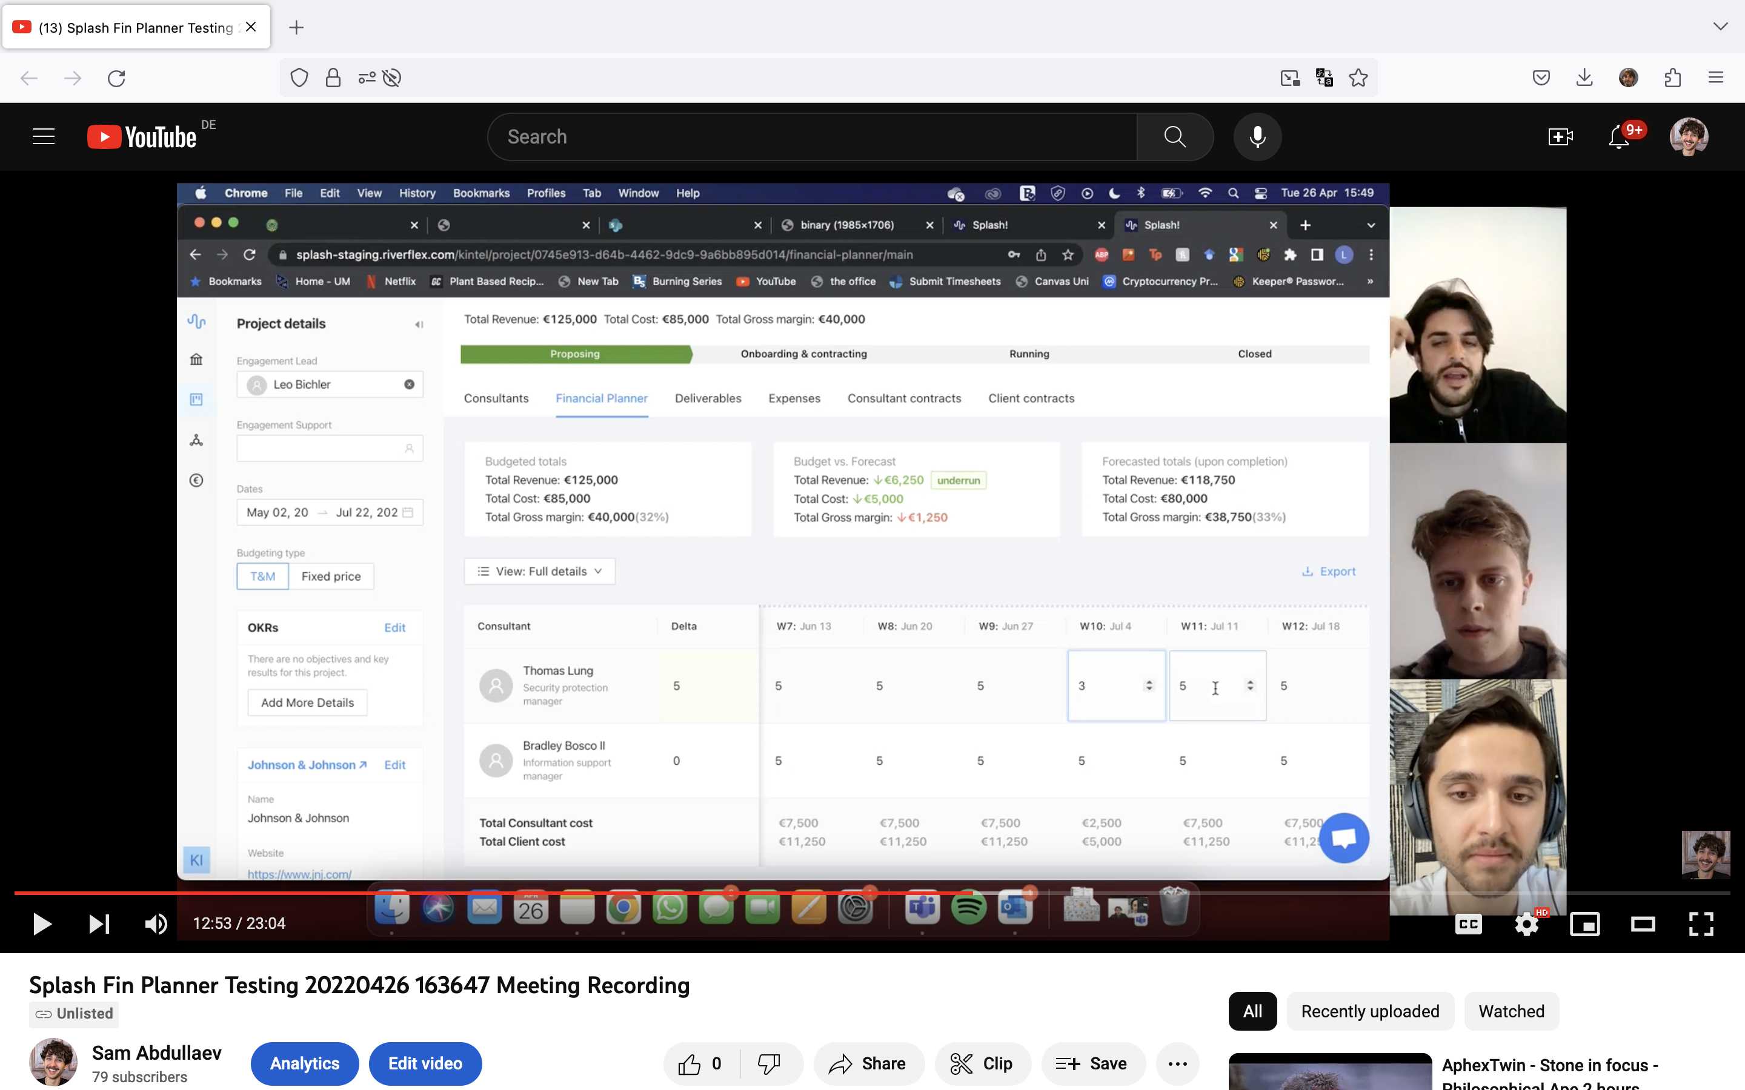Skip to the next video

coord(99,923)
